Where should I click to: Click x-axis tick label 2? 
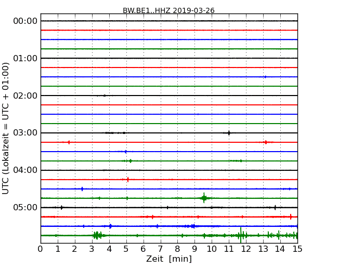pyautogui.click(x=74, y=249)
